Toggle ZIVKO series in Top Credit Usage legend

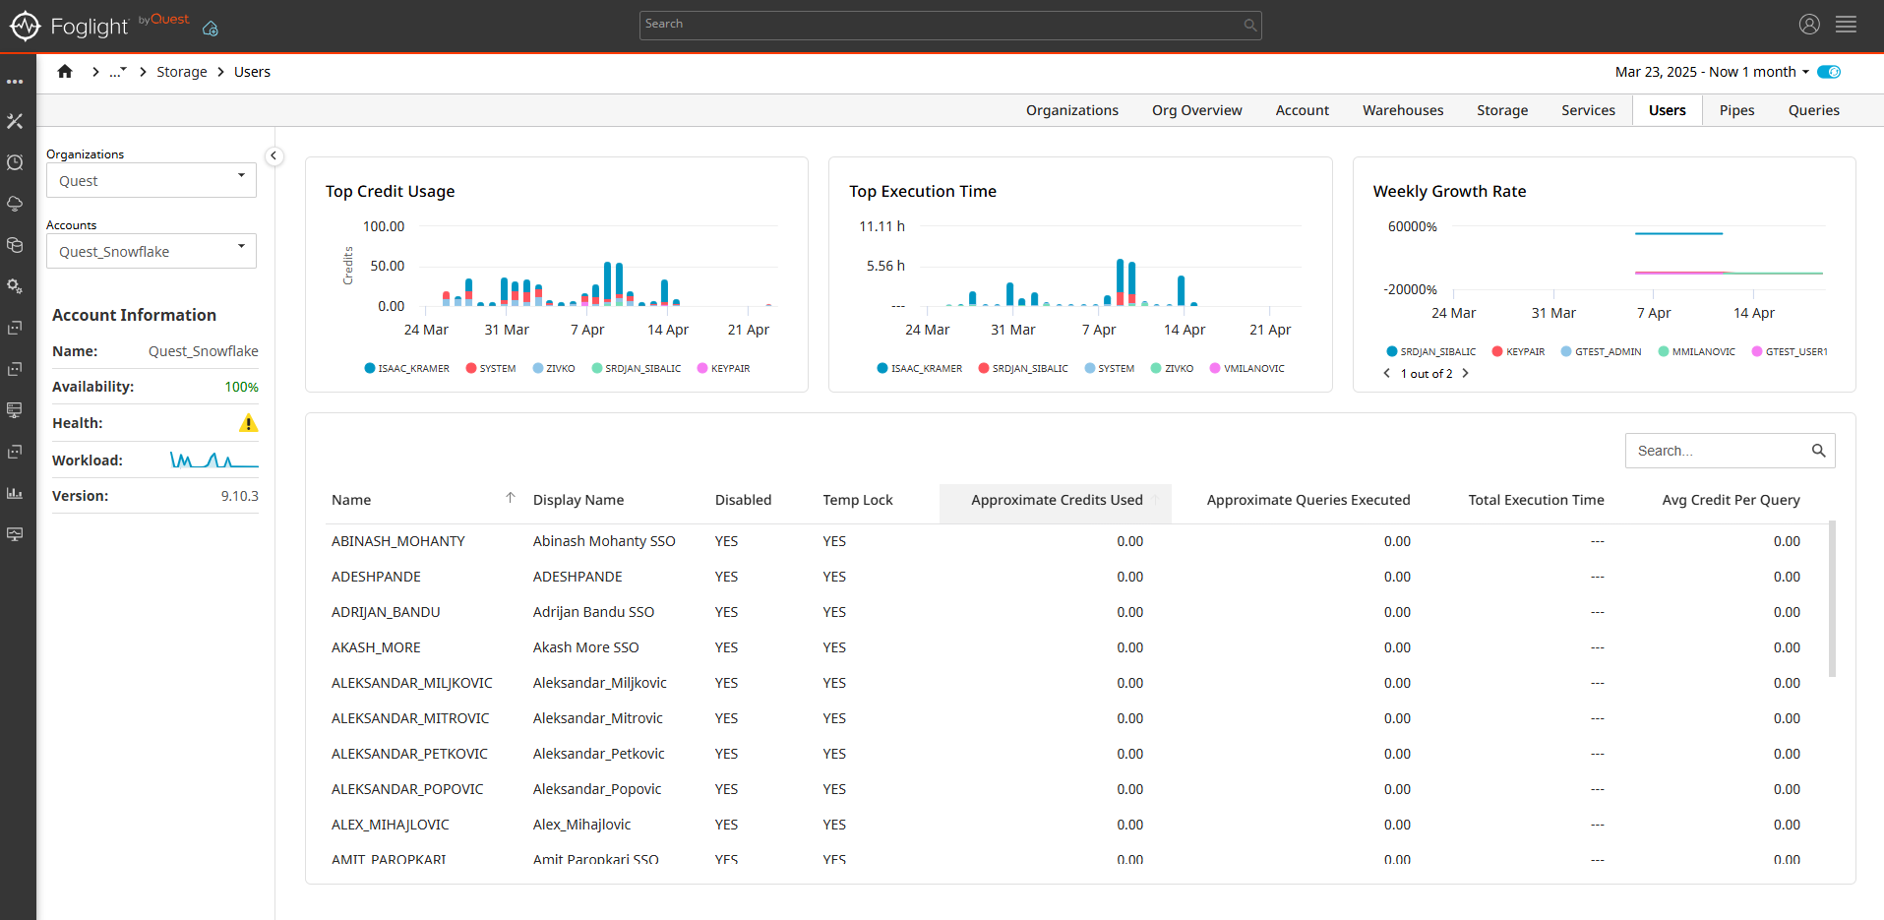coord(554,368)
